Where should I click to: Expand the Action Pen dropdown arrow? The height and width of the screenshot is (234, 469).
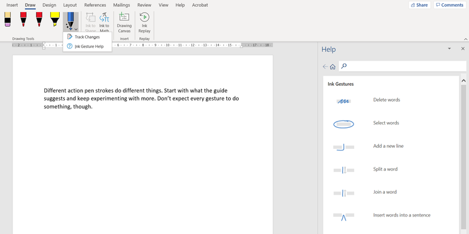click(76, 28)
